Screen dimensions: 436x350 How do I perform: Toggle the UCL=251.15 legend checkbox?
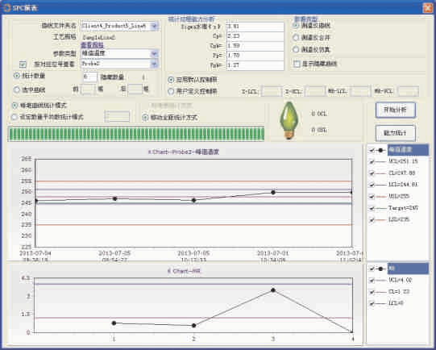(372, 161)
